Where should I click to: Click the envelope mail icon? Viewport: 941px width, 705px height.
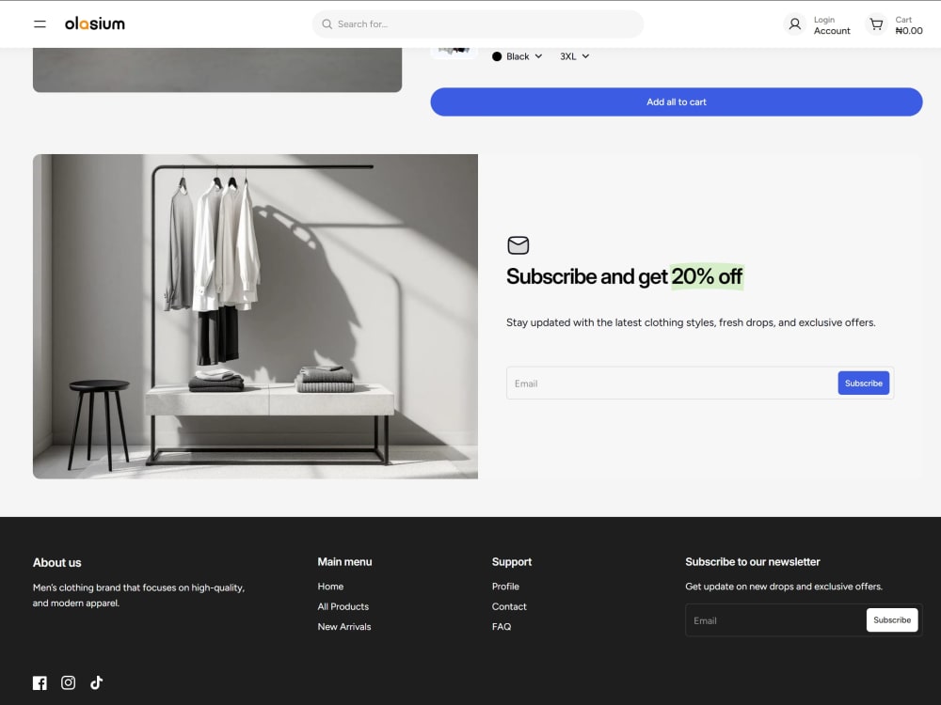point(518,245)
